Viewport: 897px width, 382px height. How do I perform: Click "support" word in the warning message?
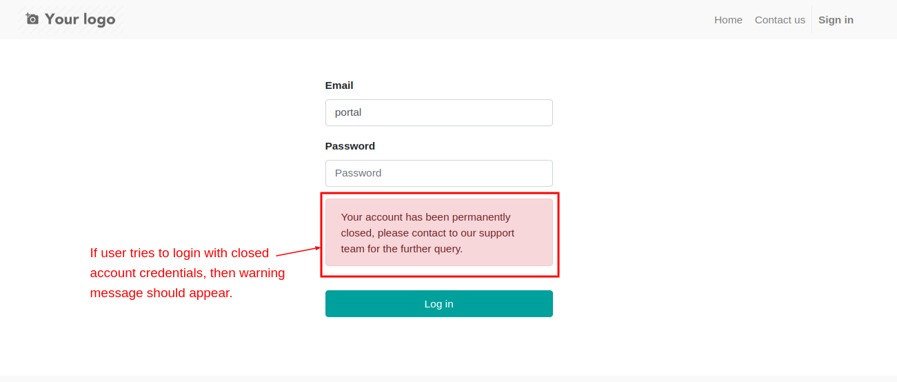tap(496, 233)
